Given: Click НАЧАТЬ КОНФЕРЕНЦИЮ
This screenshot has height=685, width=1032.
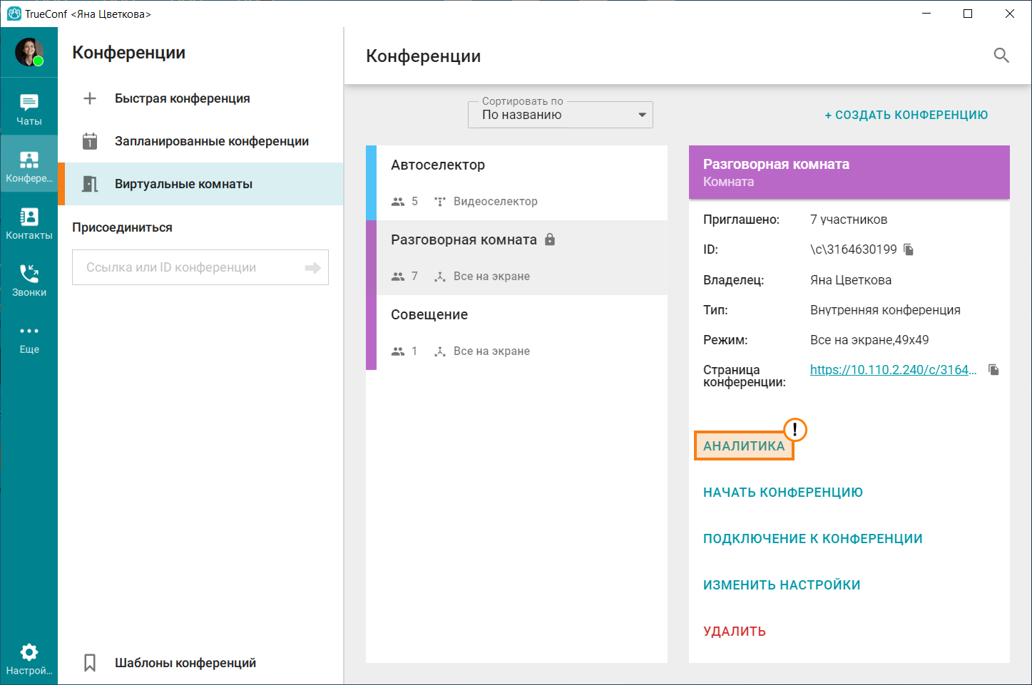Looking at the screenshot, I should (x=783, y=493).
